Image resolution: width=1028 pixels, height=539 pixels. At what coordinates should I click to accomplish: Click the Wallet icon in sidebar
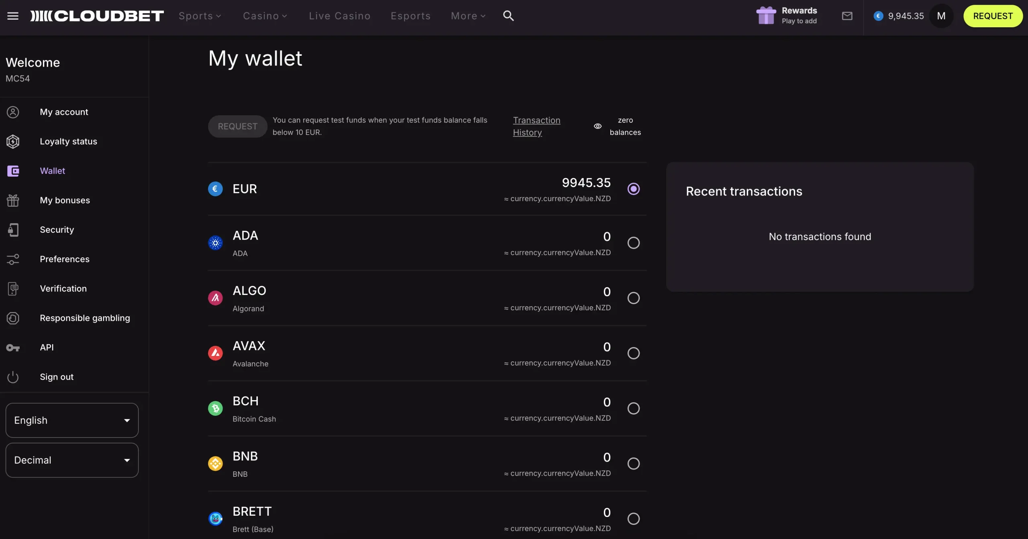point(13,171)
